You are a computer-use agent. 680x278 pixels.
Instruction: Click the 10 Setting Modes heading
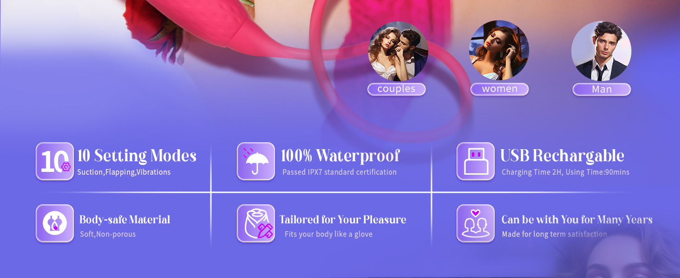pyautogui.click(x=137, y=156)
